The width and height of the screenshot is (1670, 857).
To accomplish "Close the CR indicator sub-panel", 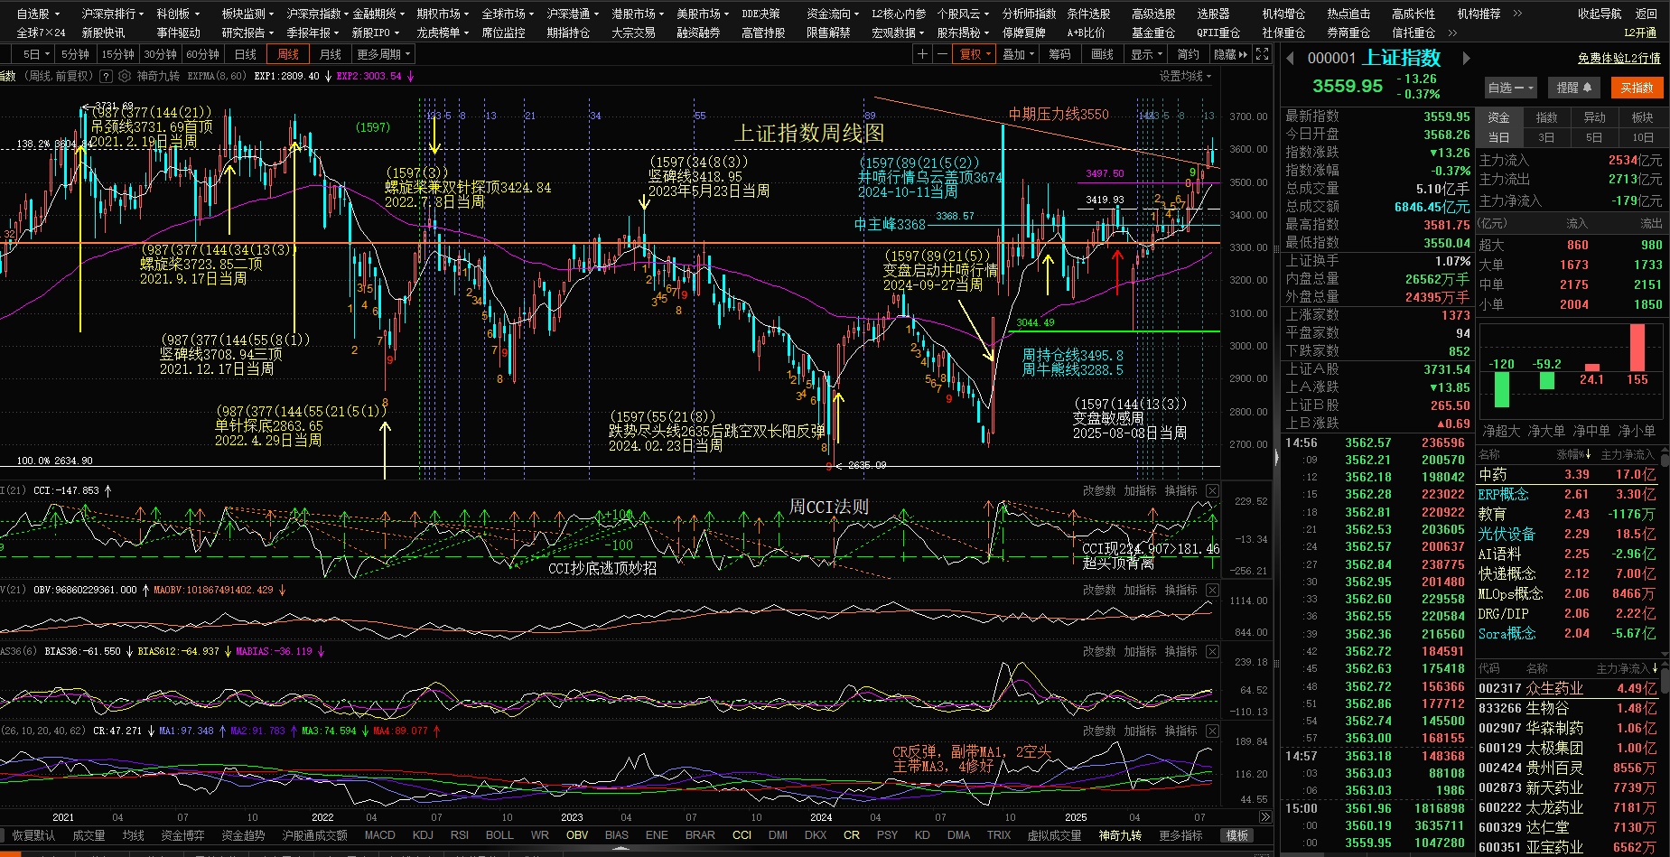I will [x=1212, y=731].
